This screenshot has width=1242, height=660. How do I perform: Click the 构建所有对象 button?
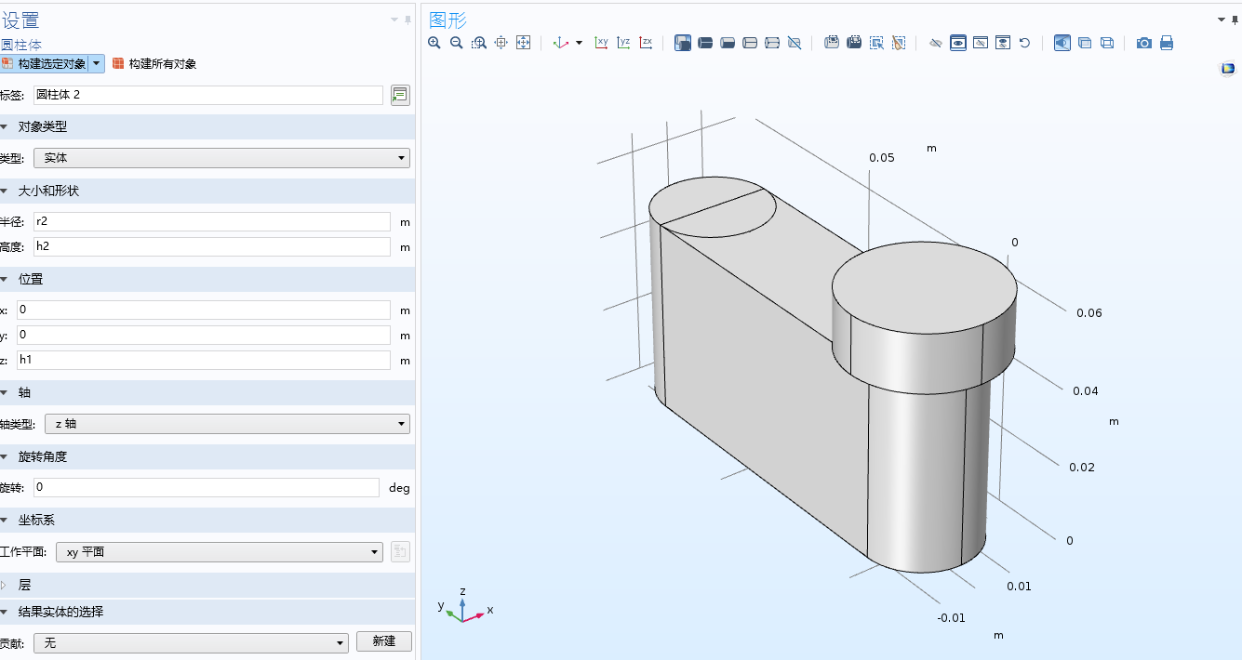coord(154,64)
